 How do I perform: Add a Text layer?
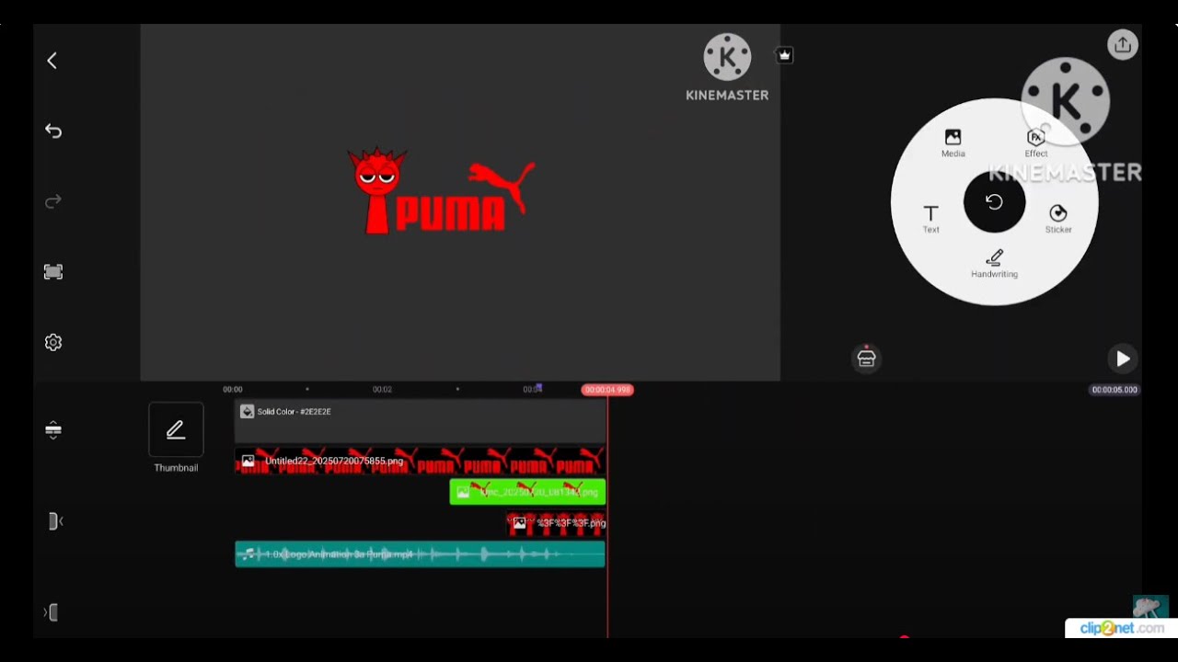pos(931,219)
